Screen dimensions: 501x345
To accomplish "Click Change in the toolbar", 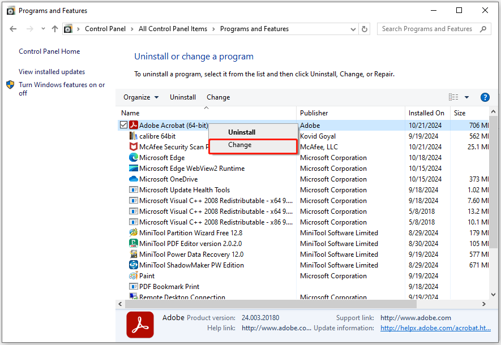I will (x=218, y=97).
